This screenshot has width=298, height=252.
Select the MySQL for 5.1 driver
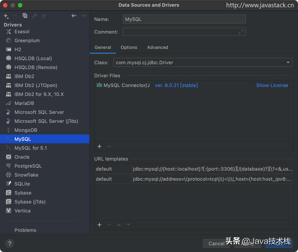tap(45, 148)
